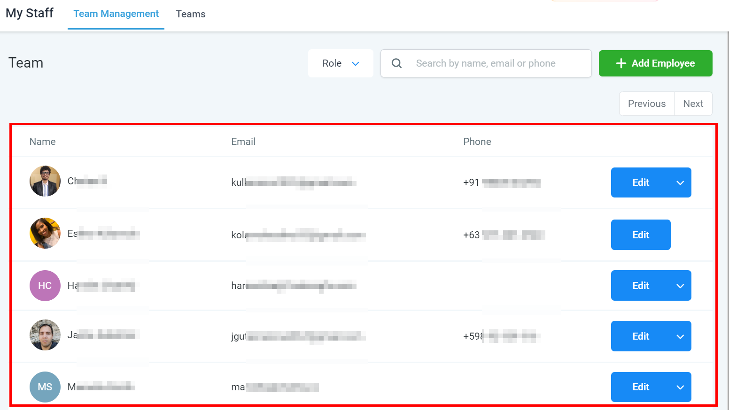Expand Edit options arrow for MS row
This screenshot has height=410, width=729.
(x=680, y=387)
